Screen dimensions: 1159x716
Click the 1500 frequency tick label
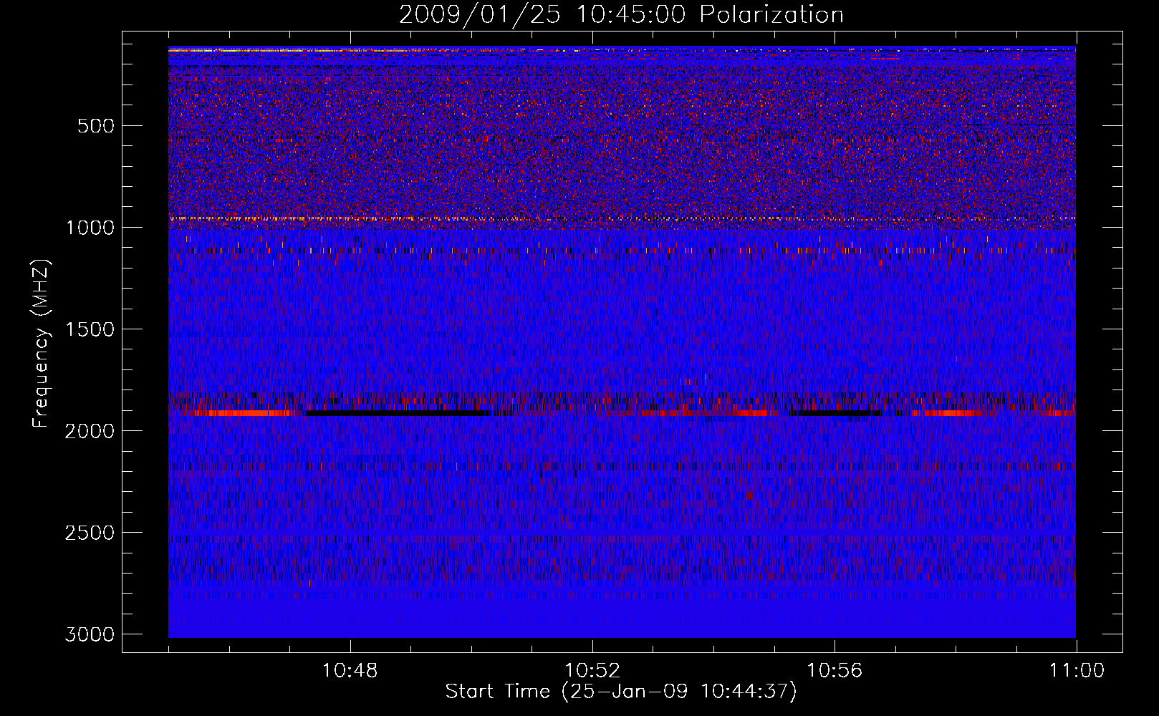(x=90, y=329)
